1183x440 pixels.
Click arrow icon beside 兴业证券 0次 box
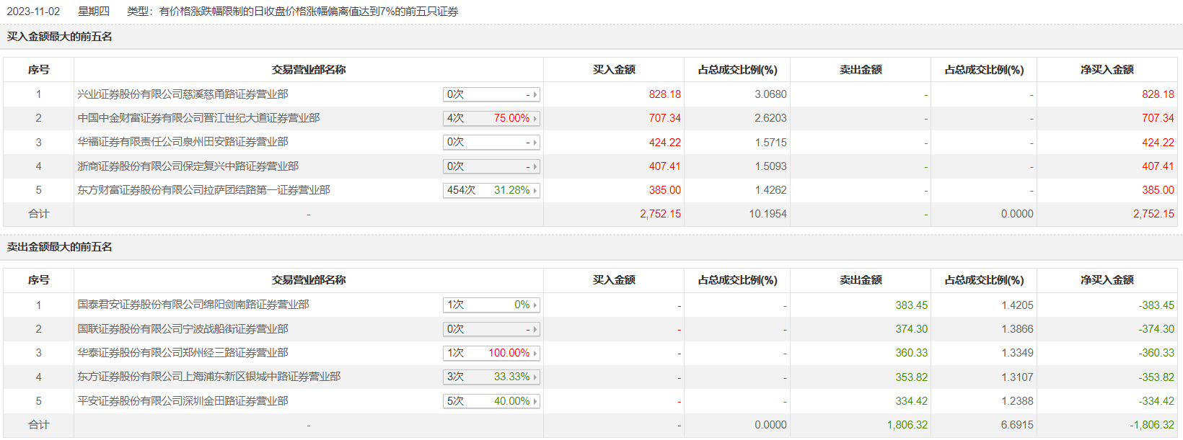(x=535, y=94)
